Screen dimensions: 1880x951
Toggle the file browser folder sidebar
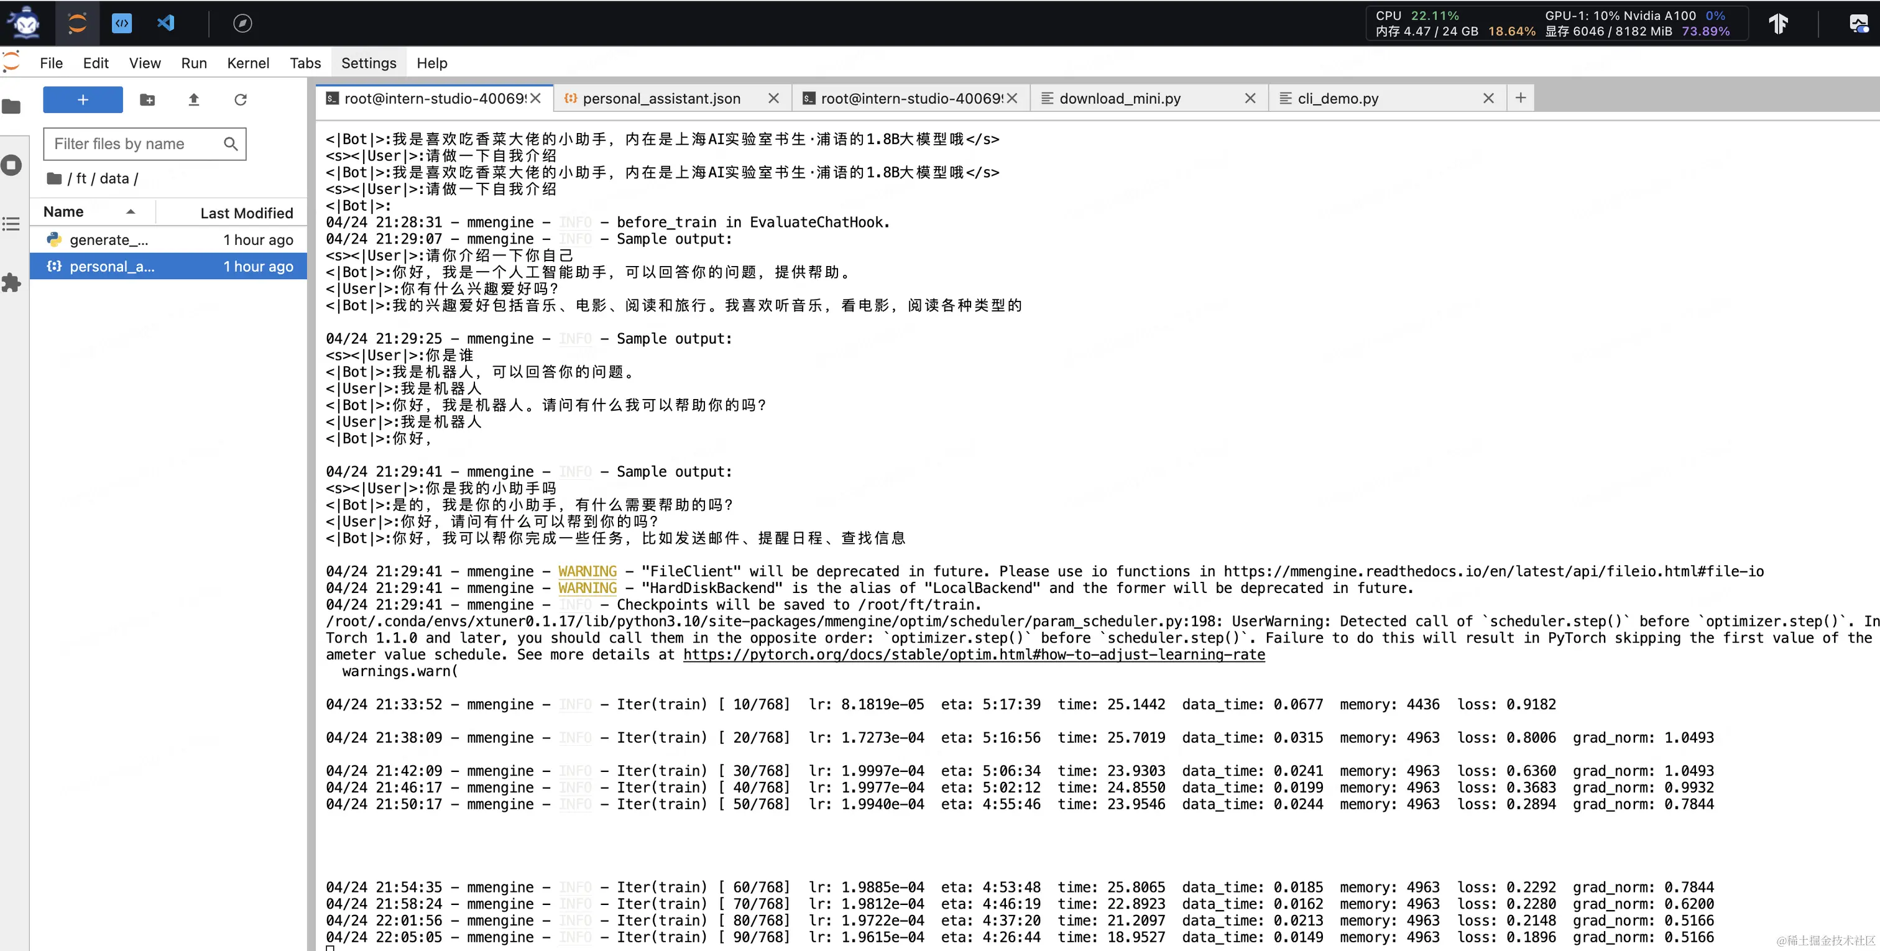12,108
